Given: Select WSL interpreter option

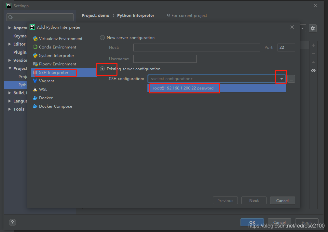Looking at the screenshot, I should click(40, 89).
